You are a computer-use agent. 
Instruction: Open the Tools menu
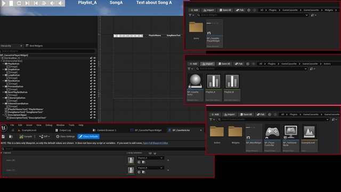tap(71, 125)
